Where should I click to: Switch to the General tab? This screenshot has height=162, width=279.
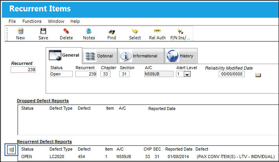pos(64,55)
